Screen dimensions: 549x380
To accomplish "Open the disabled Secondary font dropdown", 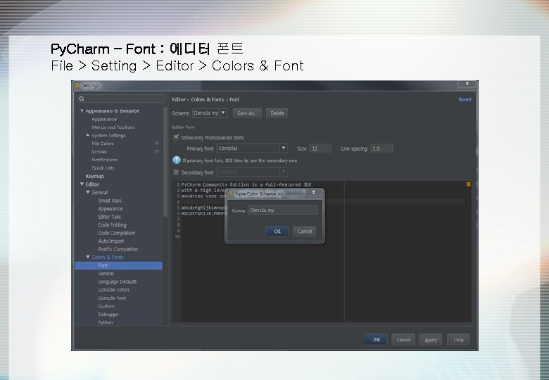I will tap(252, 172).
